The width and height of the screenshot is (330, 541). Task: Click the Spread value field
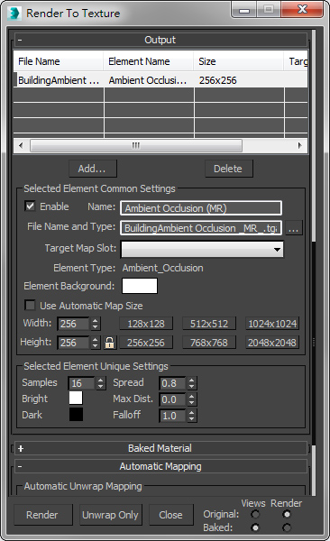coord(173,383)
